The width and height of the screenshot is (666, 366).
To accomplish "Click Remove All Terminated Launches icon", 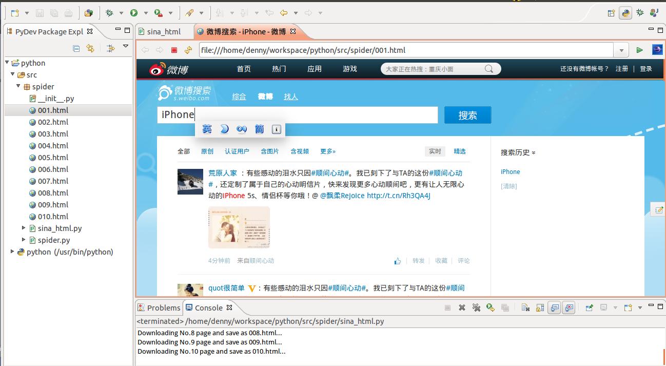I will (x=477, y=307).
